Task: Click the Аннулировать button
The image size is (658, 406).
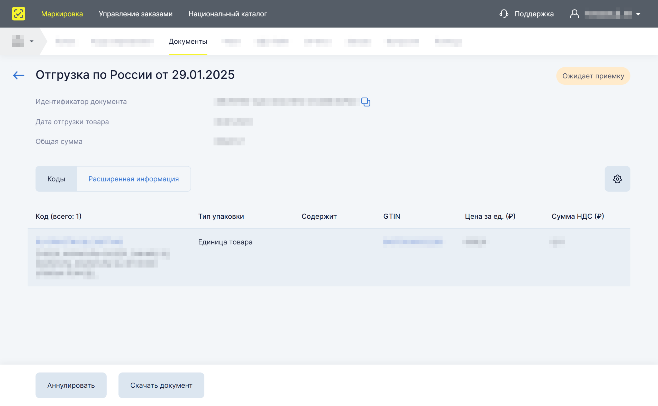Action: [71, 385]
